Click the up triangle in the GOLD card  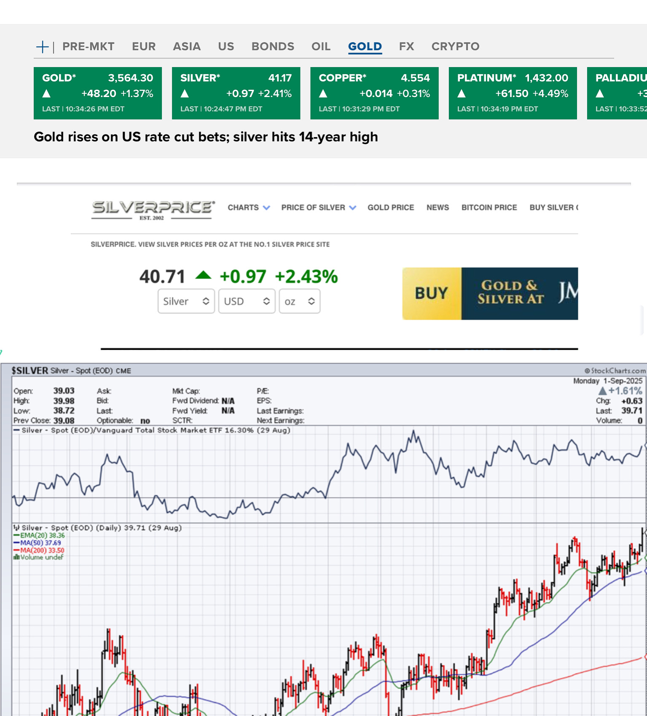click(x=46, y=94)
